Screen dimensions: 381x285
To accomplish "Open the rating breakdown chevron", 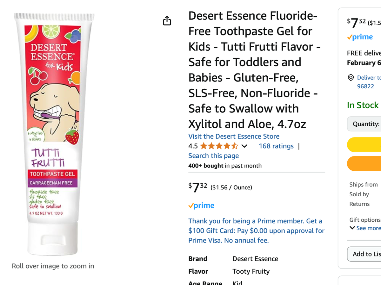I will [244, 146].
